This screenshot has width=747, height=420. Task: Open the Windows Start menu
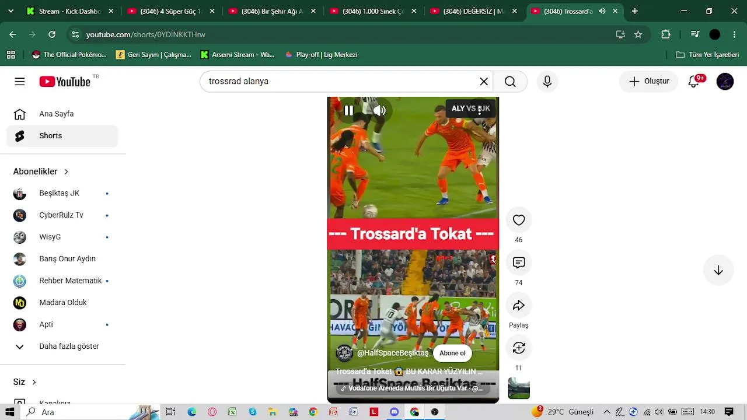click(10, 412)
